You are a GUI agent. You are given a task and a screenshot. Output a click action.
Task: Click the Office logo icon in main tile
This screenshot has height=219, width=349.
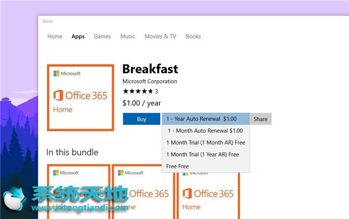tap(58, 95)
